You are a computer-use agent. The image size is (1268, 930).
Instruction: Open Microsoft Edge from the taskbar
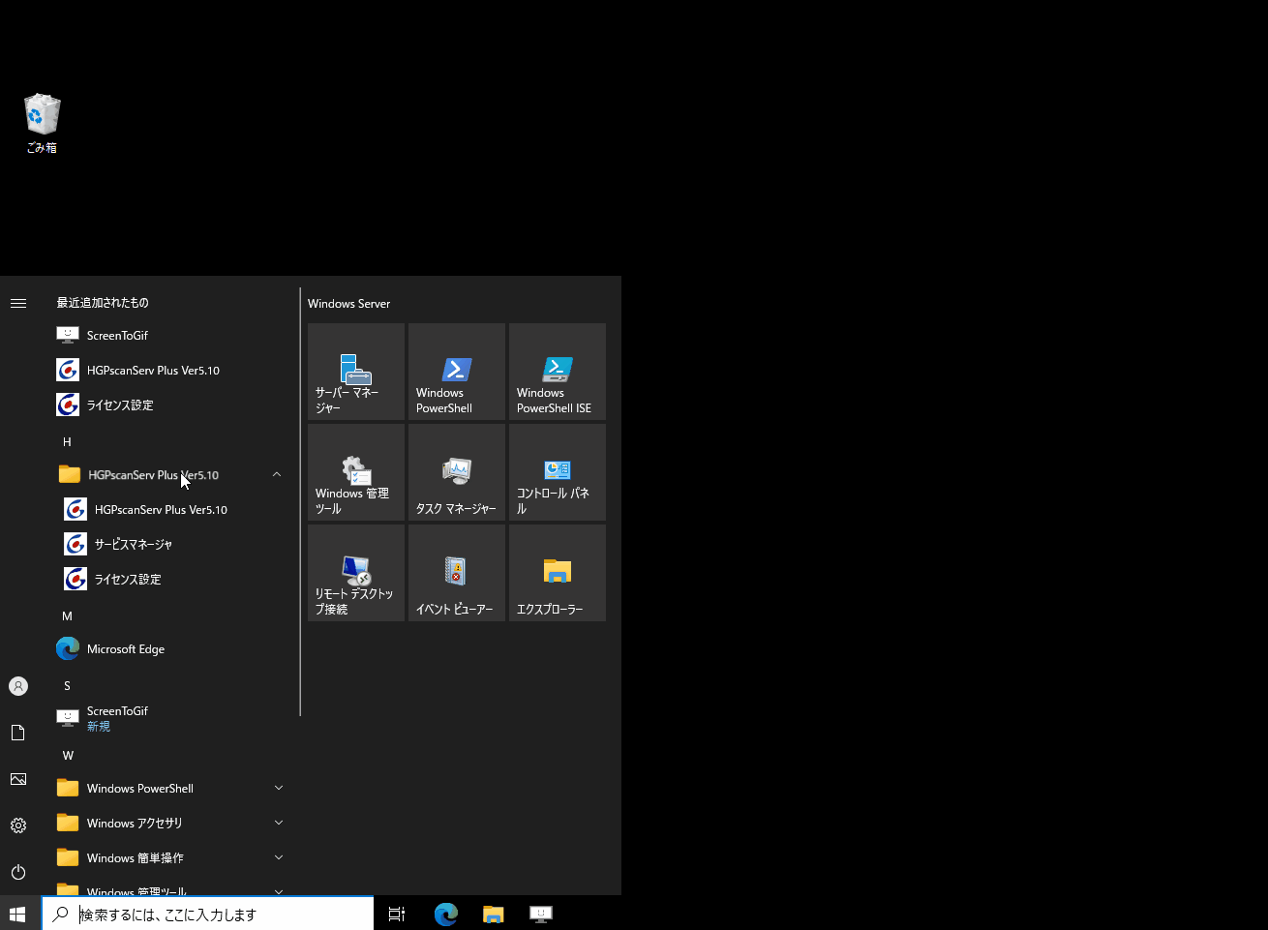click(x=446, y=914)
